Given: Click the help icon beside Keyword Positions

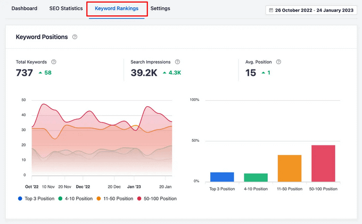Looking at the screenshot, I should pyautogui.click(x=75, y=37).
